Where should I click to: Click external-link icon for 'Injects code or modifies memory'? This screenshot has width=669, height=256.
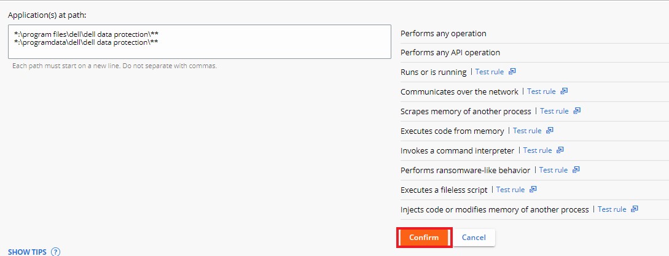click(x=635, y=209)
